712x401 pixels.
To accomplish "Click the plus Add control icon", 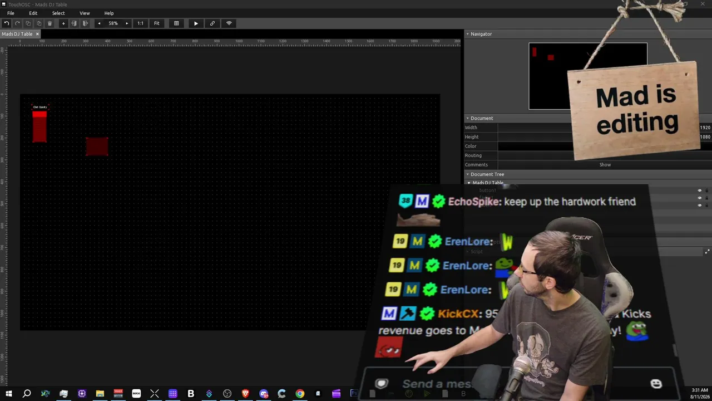I will [x=63, y=23].
